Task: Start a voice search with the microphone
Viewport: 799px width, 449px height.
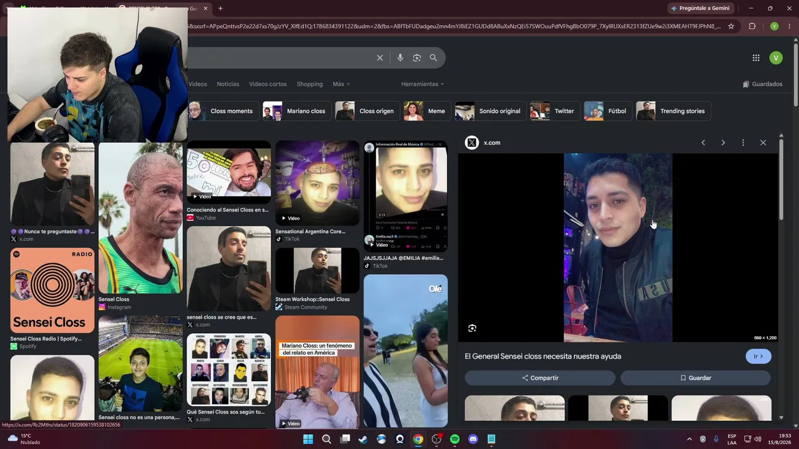Action: tap(400, 58)
